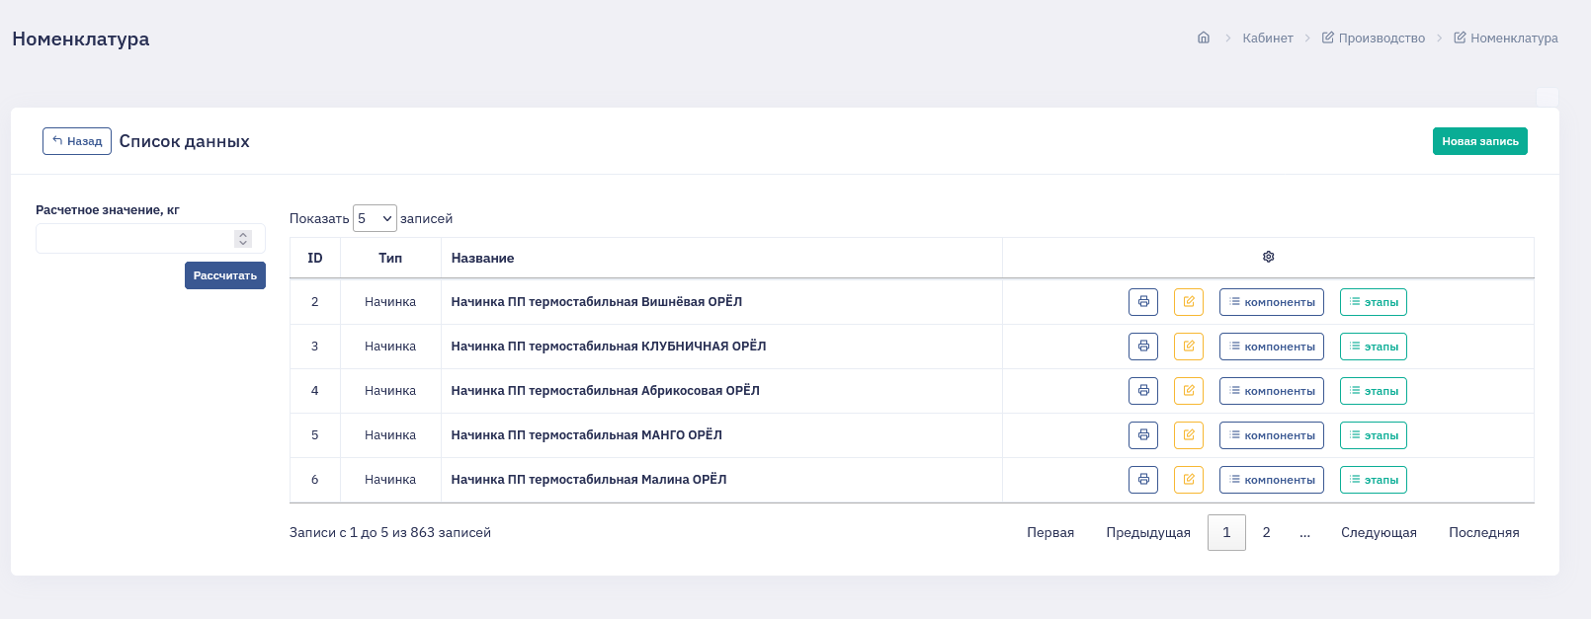Image resolution: width=1591 pixels, height=619 pixels.
Task: Click the Рассчитать button
Action: pos(225,275)
